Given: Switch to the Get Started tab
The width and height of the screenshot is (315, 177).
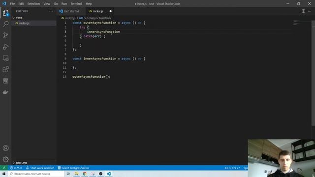Looking at the screenshot, I should [71, 11].
